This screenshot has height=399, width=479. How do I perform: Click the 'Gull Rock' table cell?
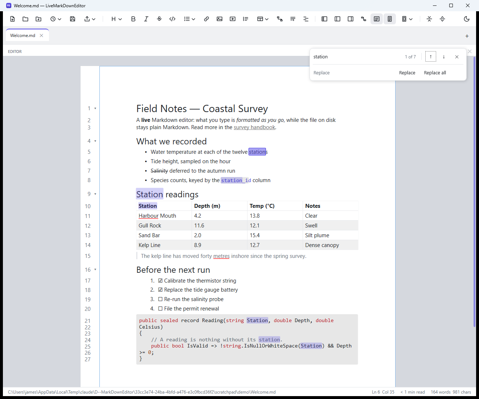[164, 226]
